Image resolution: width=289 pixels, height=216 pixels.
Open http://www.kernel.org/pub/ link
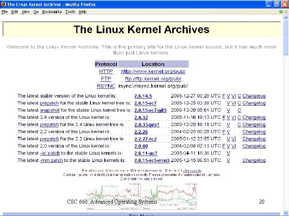(153, 72)
